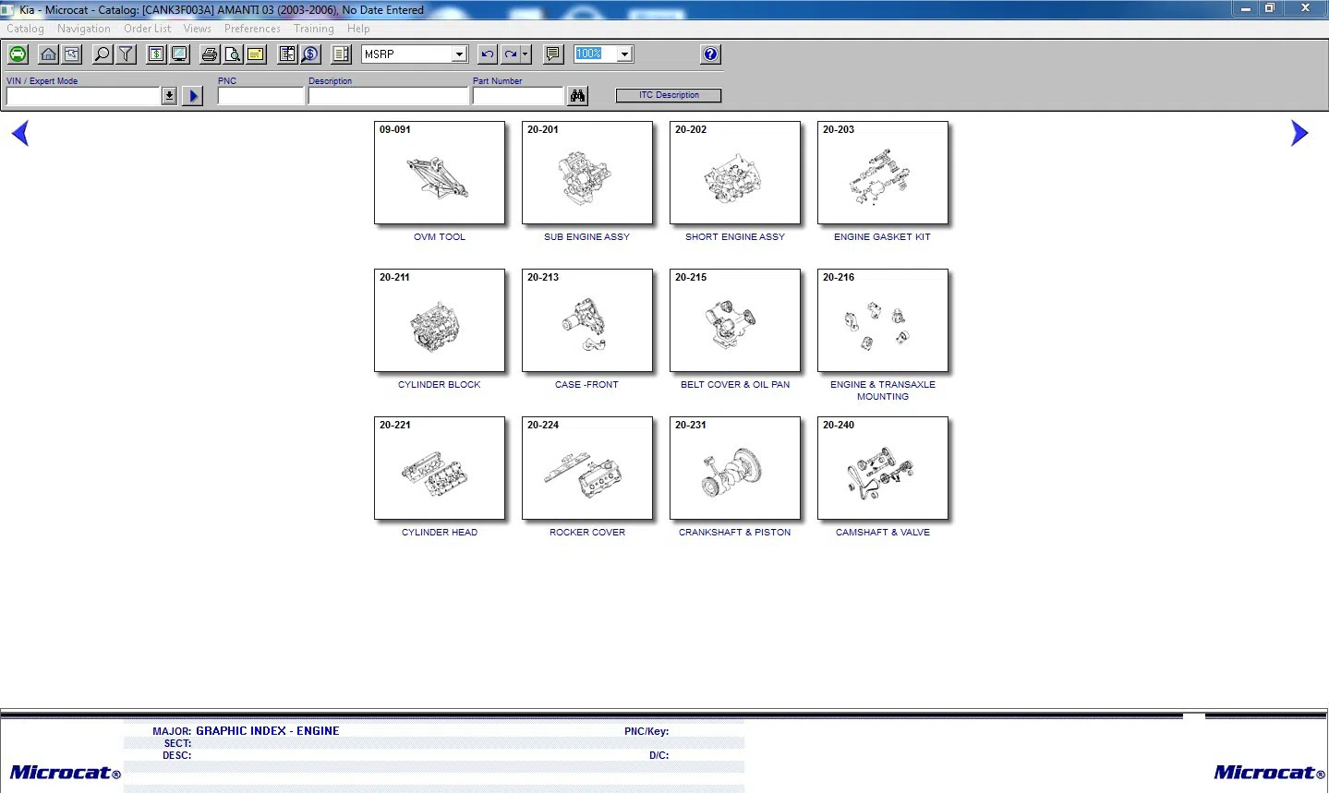Go to the home icon
This screenshot has height=793, width=1329.
pyautogui.click(x=49, y=54)
